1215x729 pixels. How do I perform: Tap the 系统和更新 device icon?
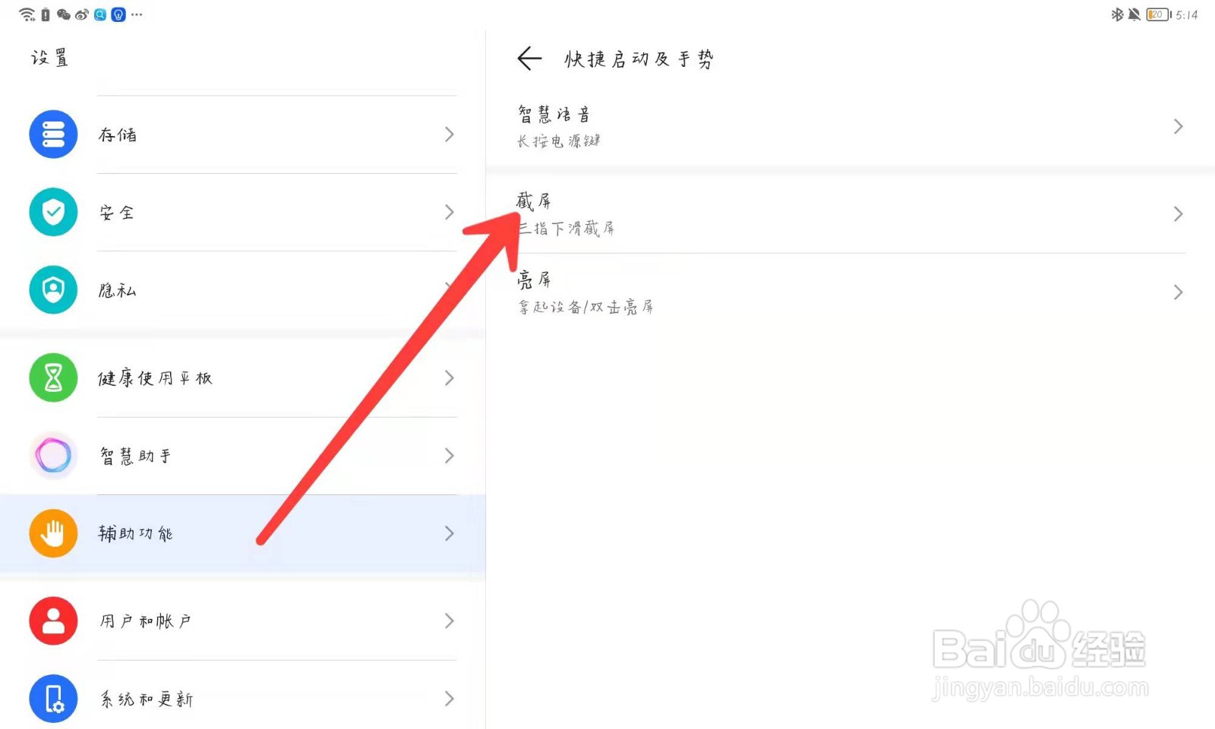[x=53, y=699]
